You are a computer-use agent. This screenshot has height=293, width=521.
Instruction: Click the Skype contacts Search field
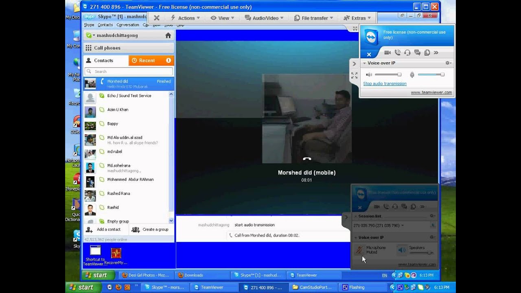(129, 71)
